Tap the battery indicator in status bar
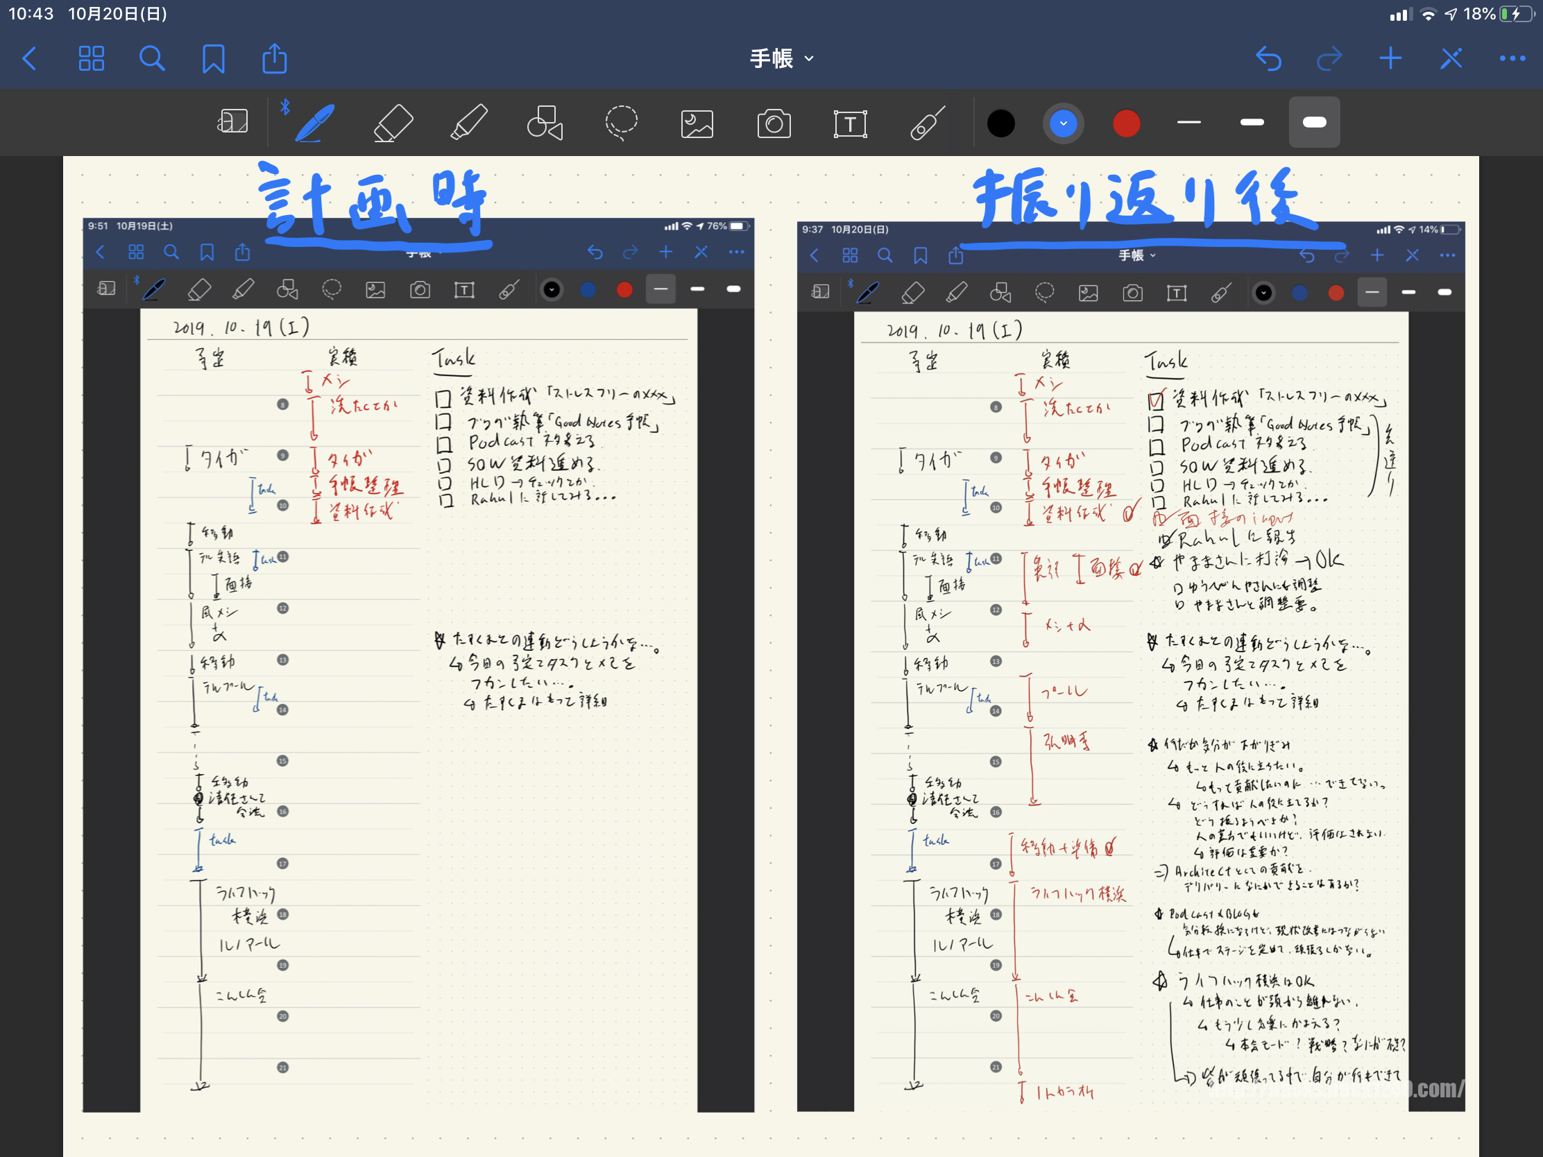The height and width of the screenshot is (1157, 1543). coord(1516,14)
